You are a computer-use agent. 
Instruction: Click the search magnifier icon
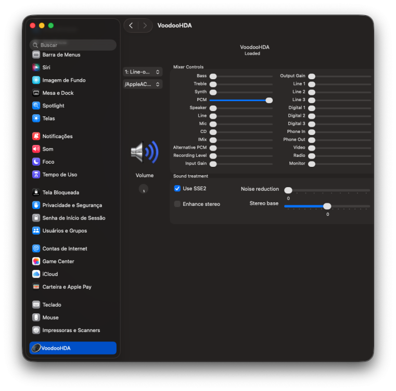[x=35, y=45]
